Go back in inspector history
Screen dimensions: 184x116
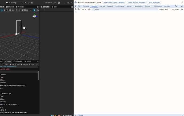pyautogui.click(x=41, y=10)
